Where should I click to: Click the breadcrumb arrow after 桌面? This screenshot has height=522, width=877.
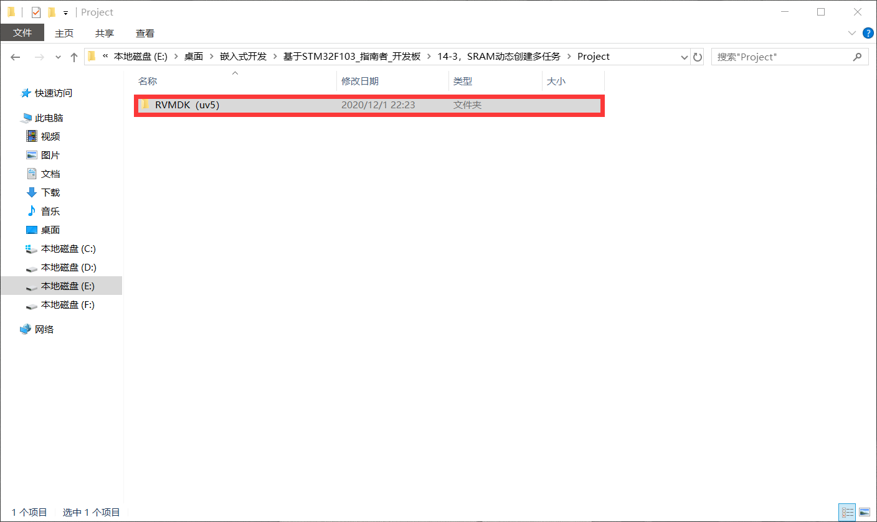(x=211, y=57)
